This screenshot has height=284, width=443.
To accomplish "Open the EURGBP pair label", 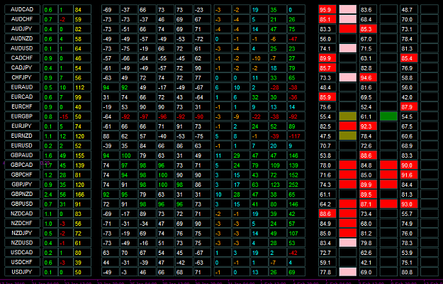I will (22, 116).
